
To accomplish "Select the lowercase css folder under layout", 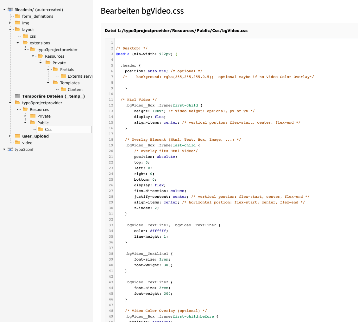I will (33, 36).
